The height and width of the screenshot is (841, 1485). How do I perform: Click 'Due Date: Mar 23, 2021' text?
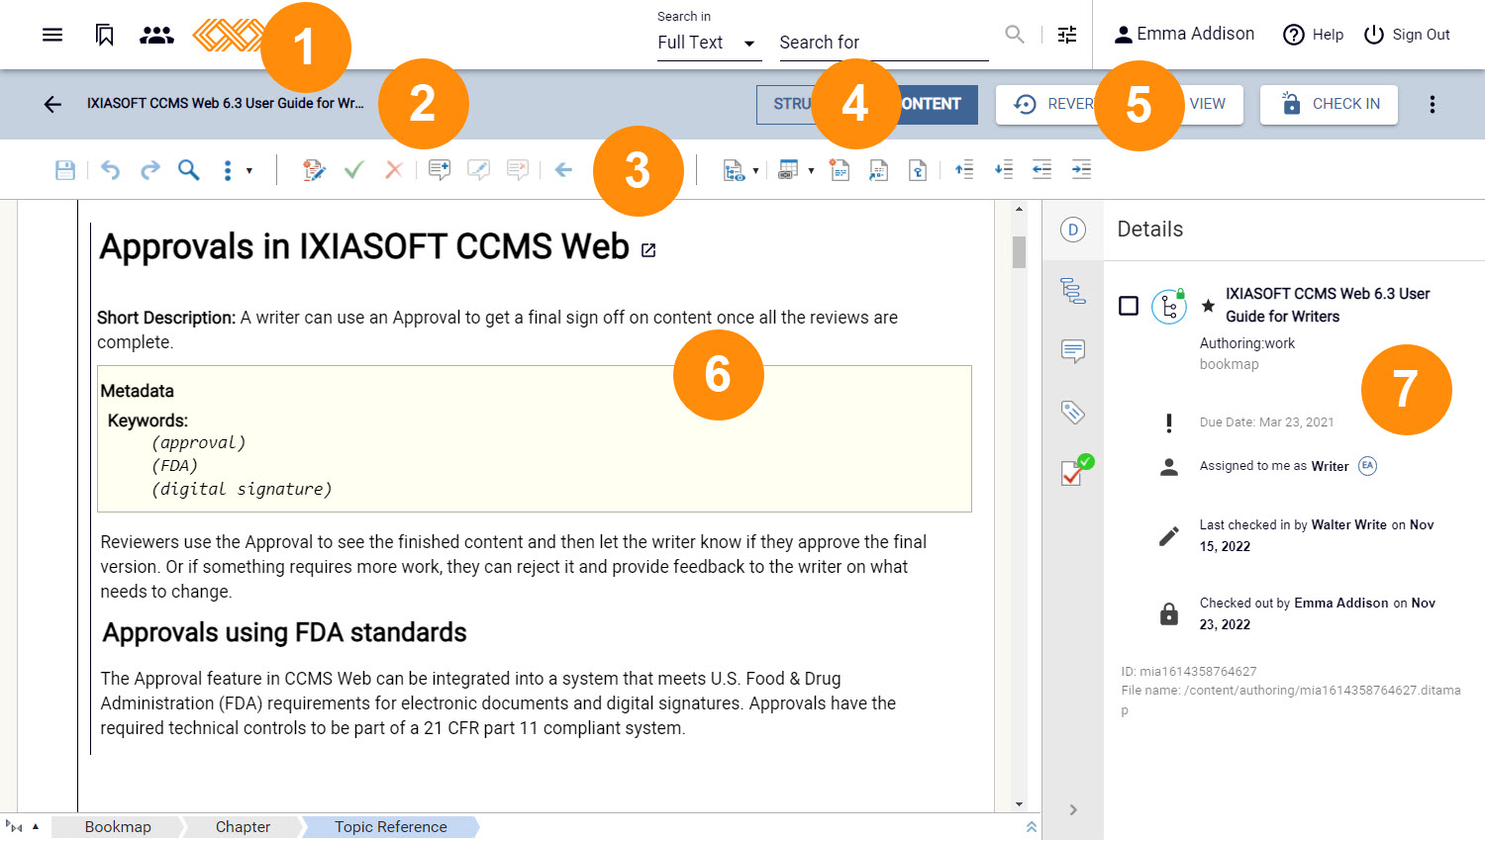click(x=1266, y=422)
